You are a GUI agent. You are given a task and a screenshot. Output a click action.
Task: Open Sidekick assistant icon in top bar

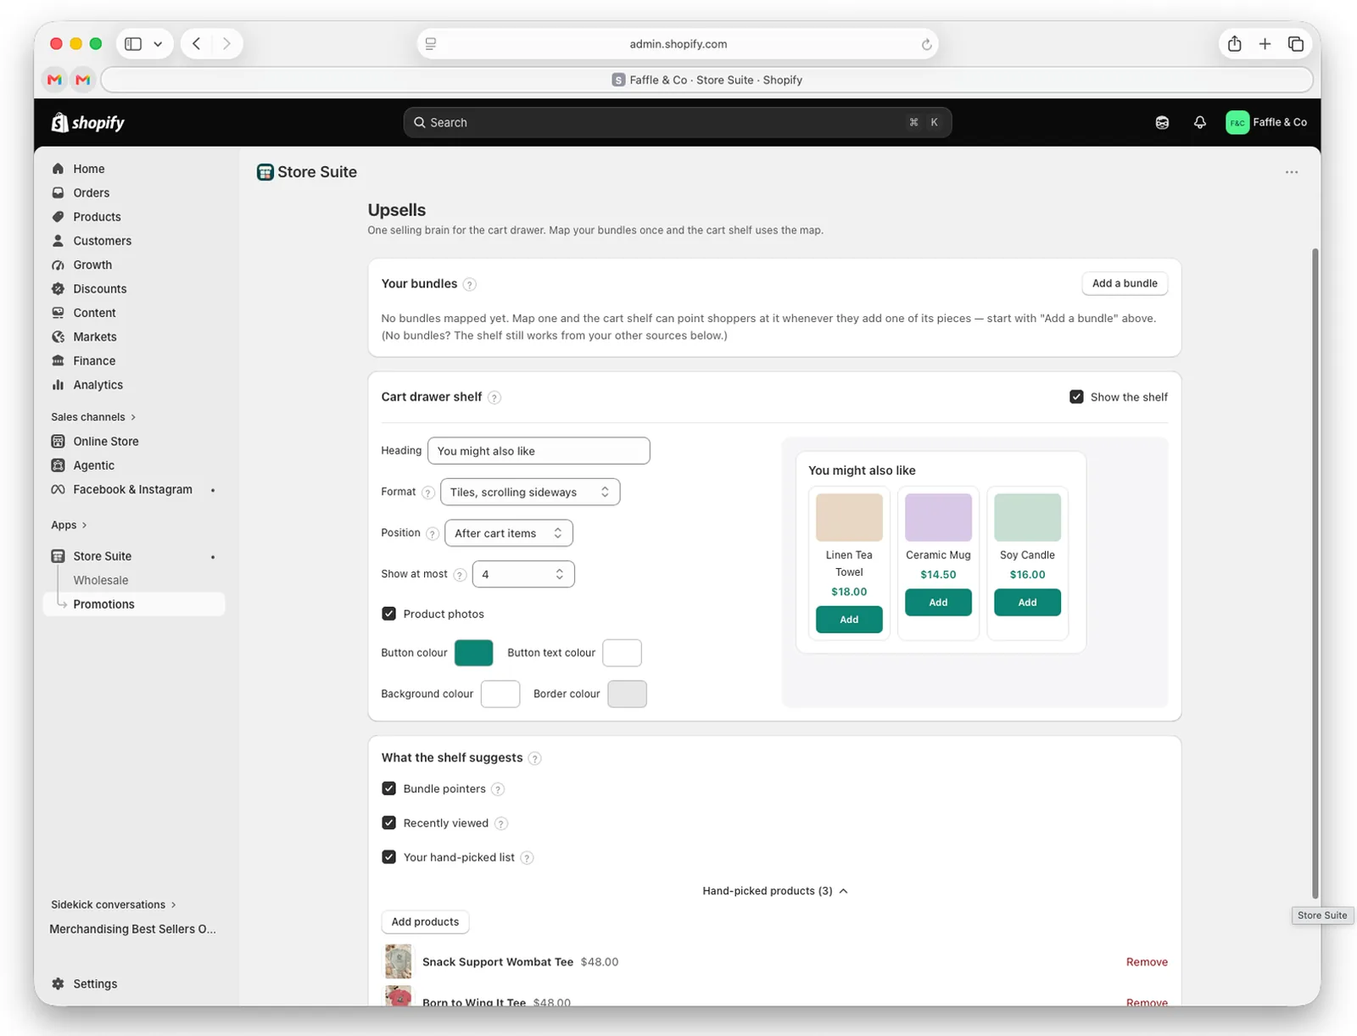(1162, 123)
